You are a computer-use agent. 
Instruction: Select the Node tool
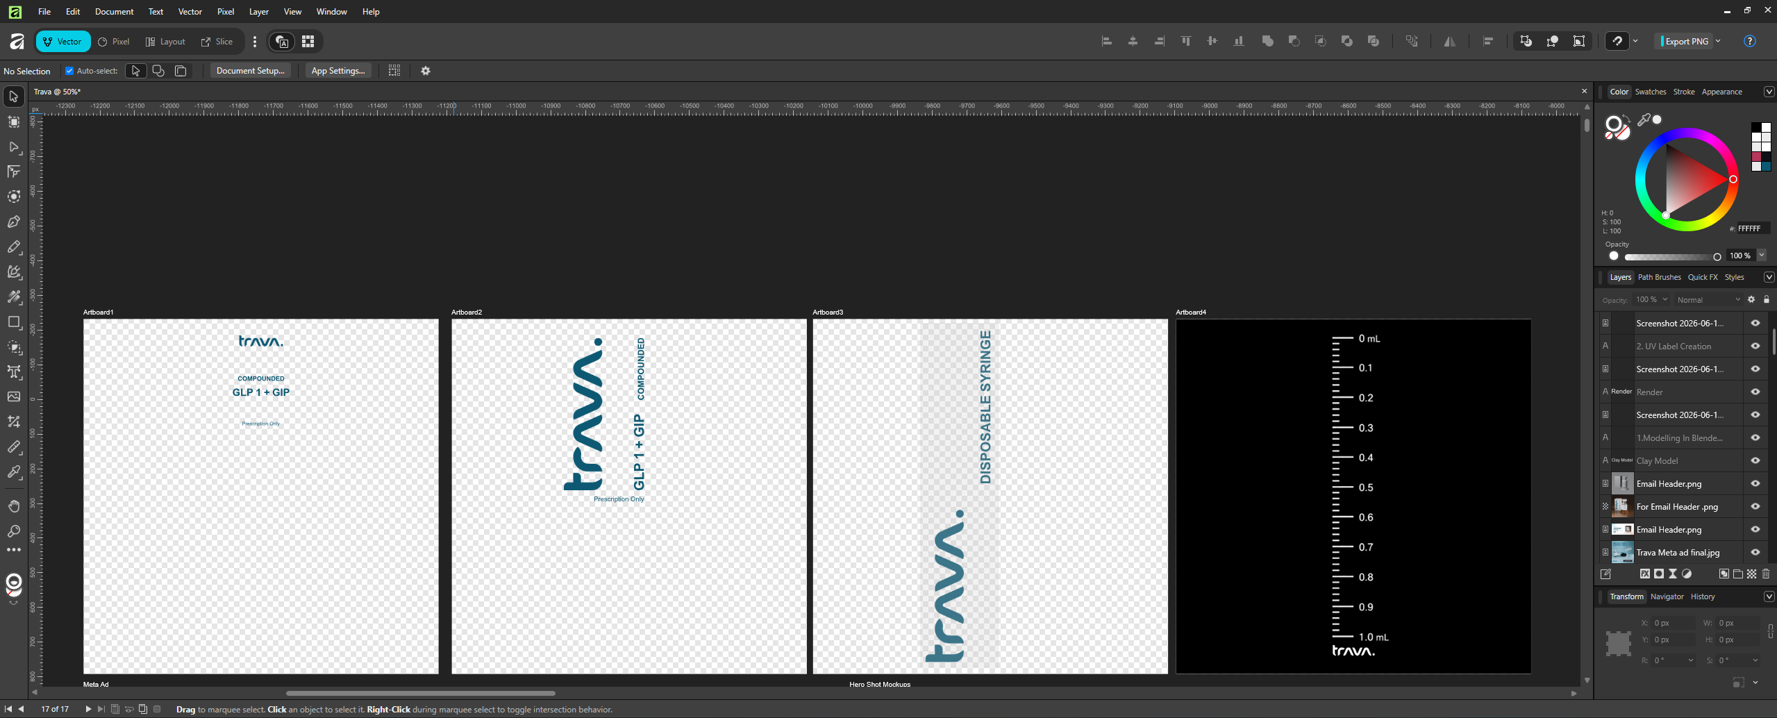click(14, 147)
